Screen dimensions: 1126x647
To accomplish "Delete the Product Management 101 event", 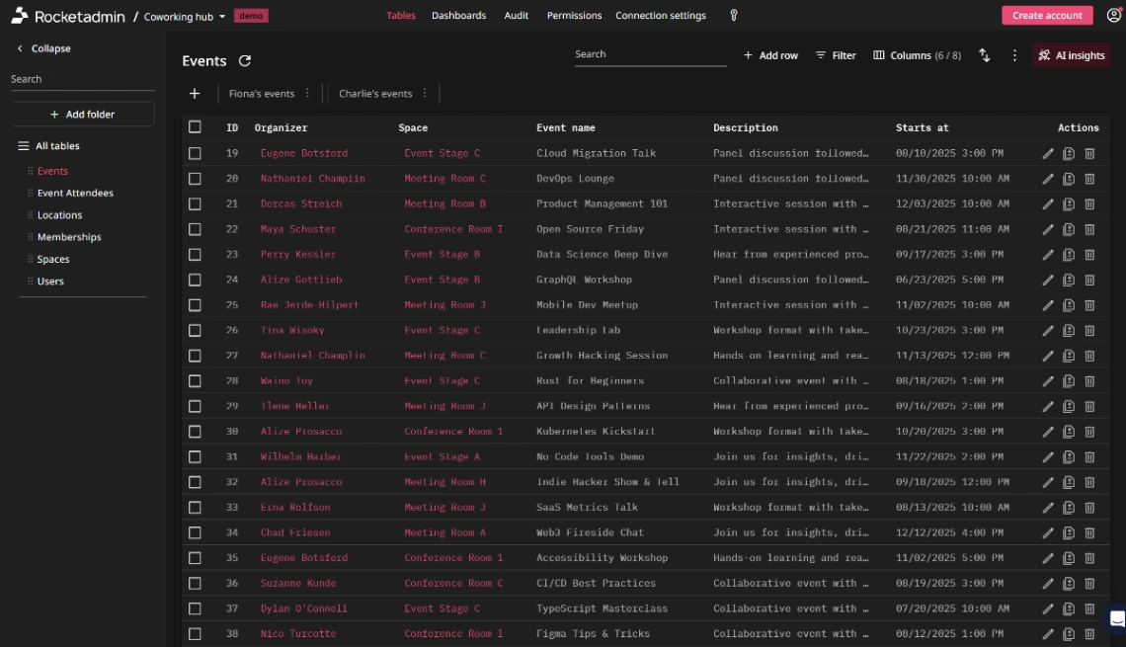I will click(x=1088, y=203).
